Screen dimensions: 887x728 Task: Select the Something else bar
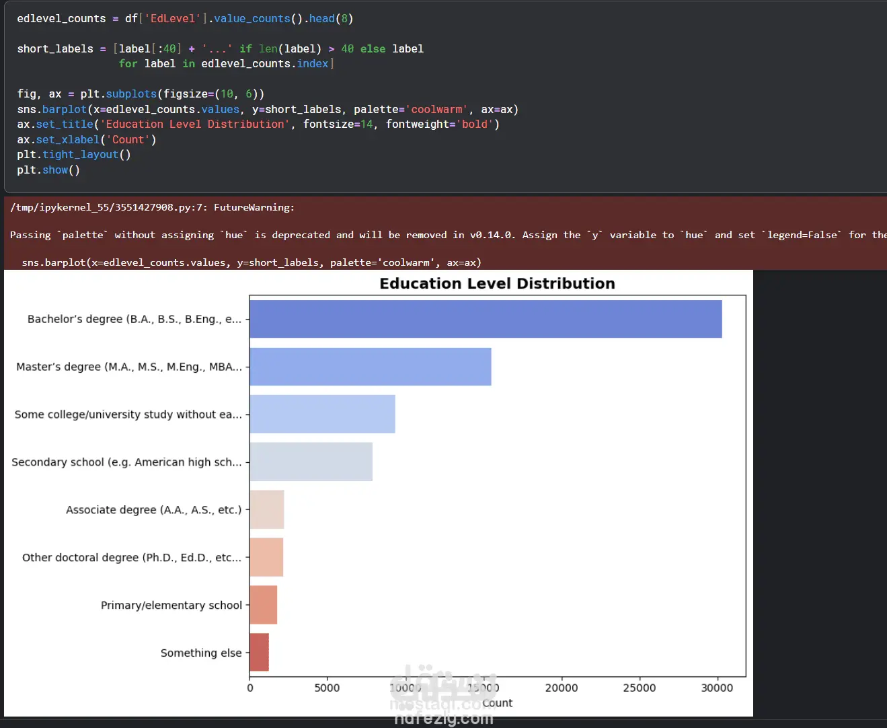tap(259, 653)
